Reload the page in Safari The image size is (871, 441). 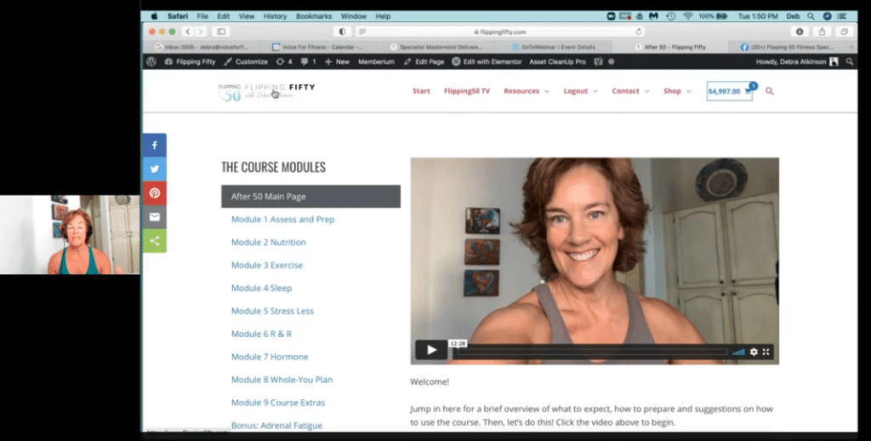pyautogui.click(x=639, y=31)
